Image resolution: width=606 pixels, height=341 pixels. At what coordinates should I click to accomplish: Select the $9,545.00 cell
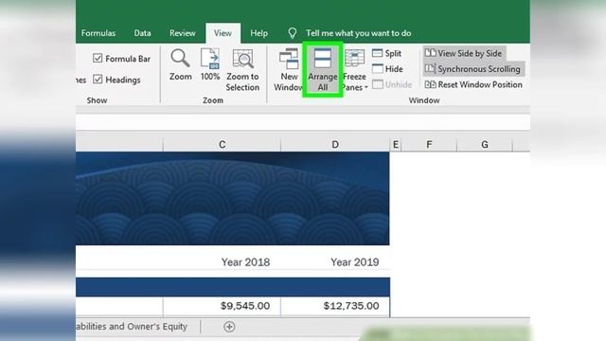click(x=222, y=306)
